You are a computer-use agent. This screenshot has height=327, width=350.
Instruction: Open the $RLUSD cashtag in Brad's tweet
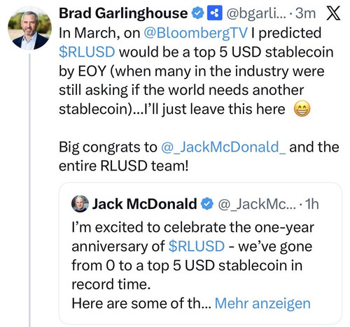87,52
